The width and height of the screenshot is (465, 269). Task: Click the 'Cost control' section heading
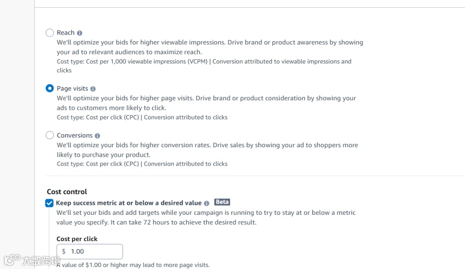tap(67, 192)
